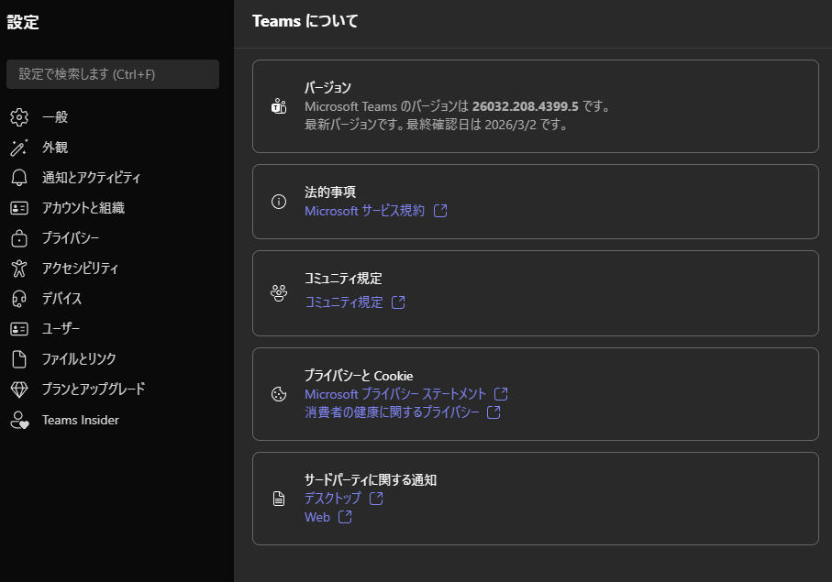This screenshot has width=832, height=582.
Task: Click the 通知とアクティビティ bell icon
Action: (x=19, y=177)
